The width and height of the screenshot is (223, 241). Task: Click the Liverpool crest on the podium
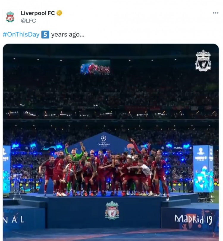tap(112, 210)
